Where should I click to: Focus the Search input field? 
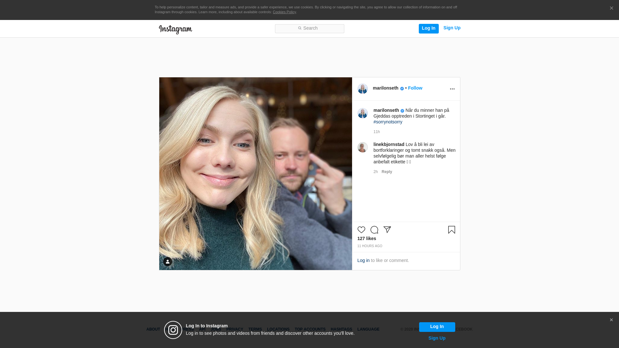309,28
